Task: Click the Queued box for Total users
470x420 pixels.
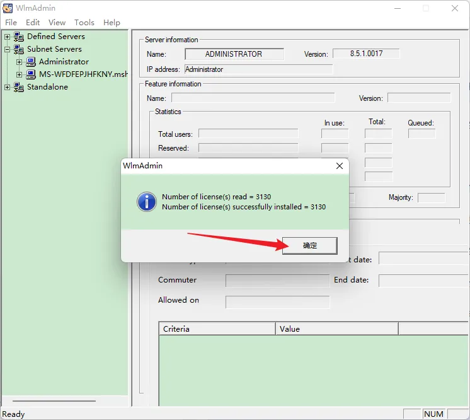Action: coord(421,134)
